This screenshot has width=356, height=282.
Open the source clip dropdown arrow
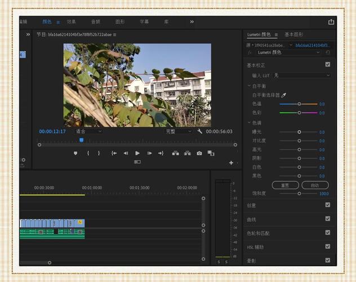click(291, 45)
